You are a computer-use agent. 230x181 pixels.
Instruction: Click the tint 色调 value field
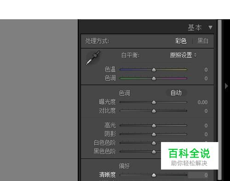(206, 78)
